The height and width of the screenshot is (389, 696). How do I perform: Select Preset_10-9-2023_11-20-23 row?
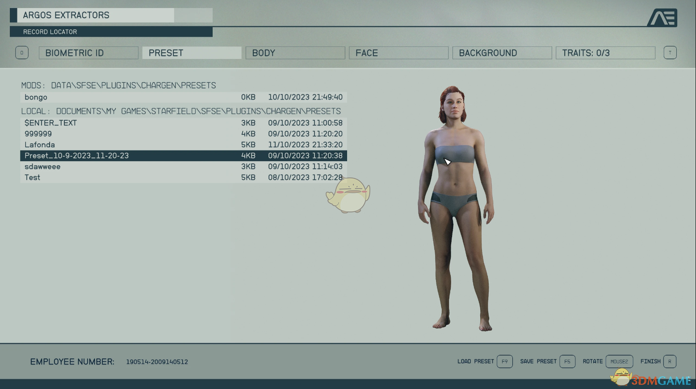click(x=184, y=155)
